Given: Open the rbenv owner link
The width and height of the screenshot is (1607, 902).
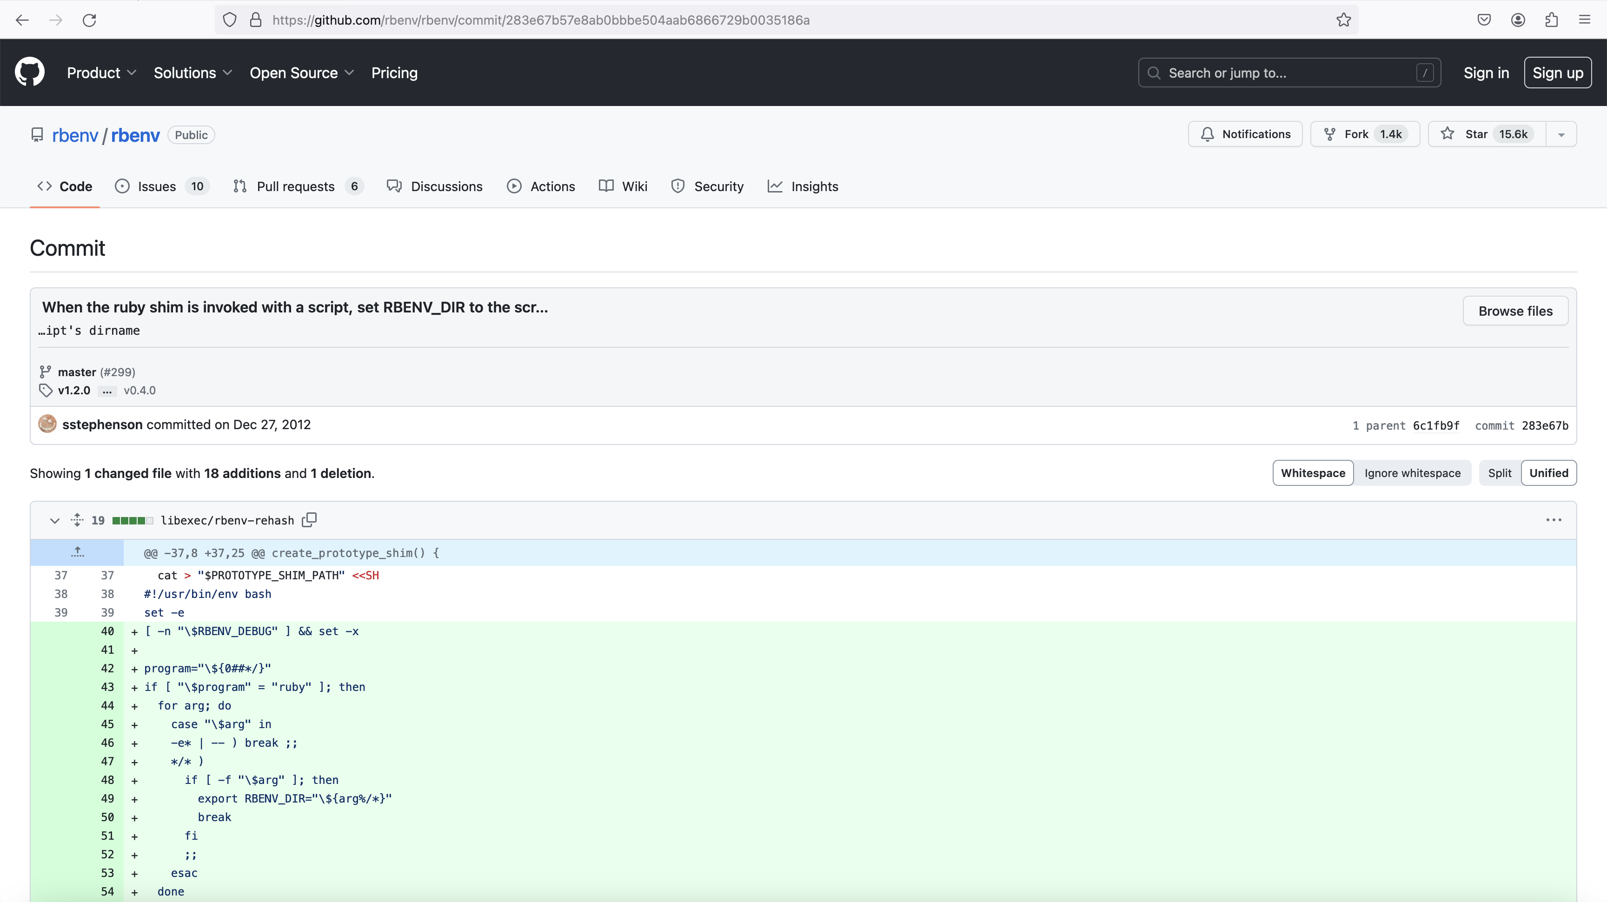Looking at the screenshot, I should coord(75,135).
